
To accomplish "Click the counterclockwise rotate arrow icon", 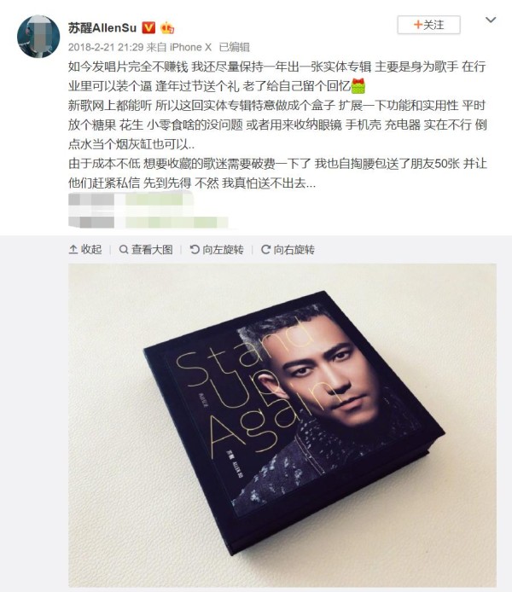I will [x=194, y=250].
